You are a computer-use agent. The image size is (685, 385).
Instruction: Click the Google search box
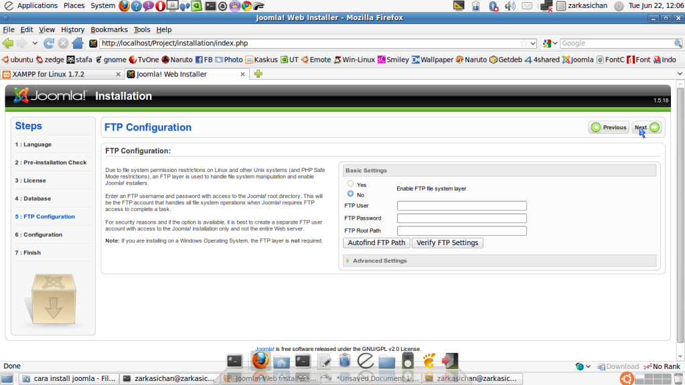tap(617, 44)
